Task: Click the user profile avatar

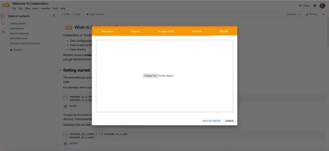Action: [322, 6]
